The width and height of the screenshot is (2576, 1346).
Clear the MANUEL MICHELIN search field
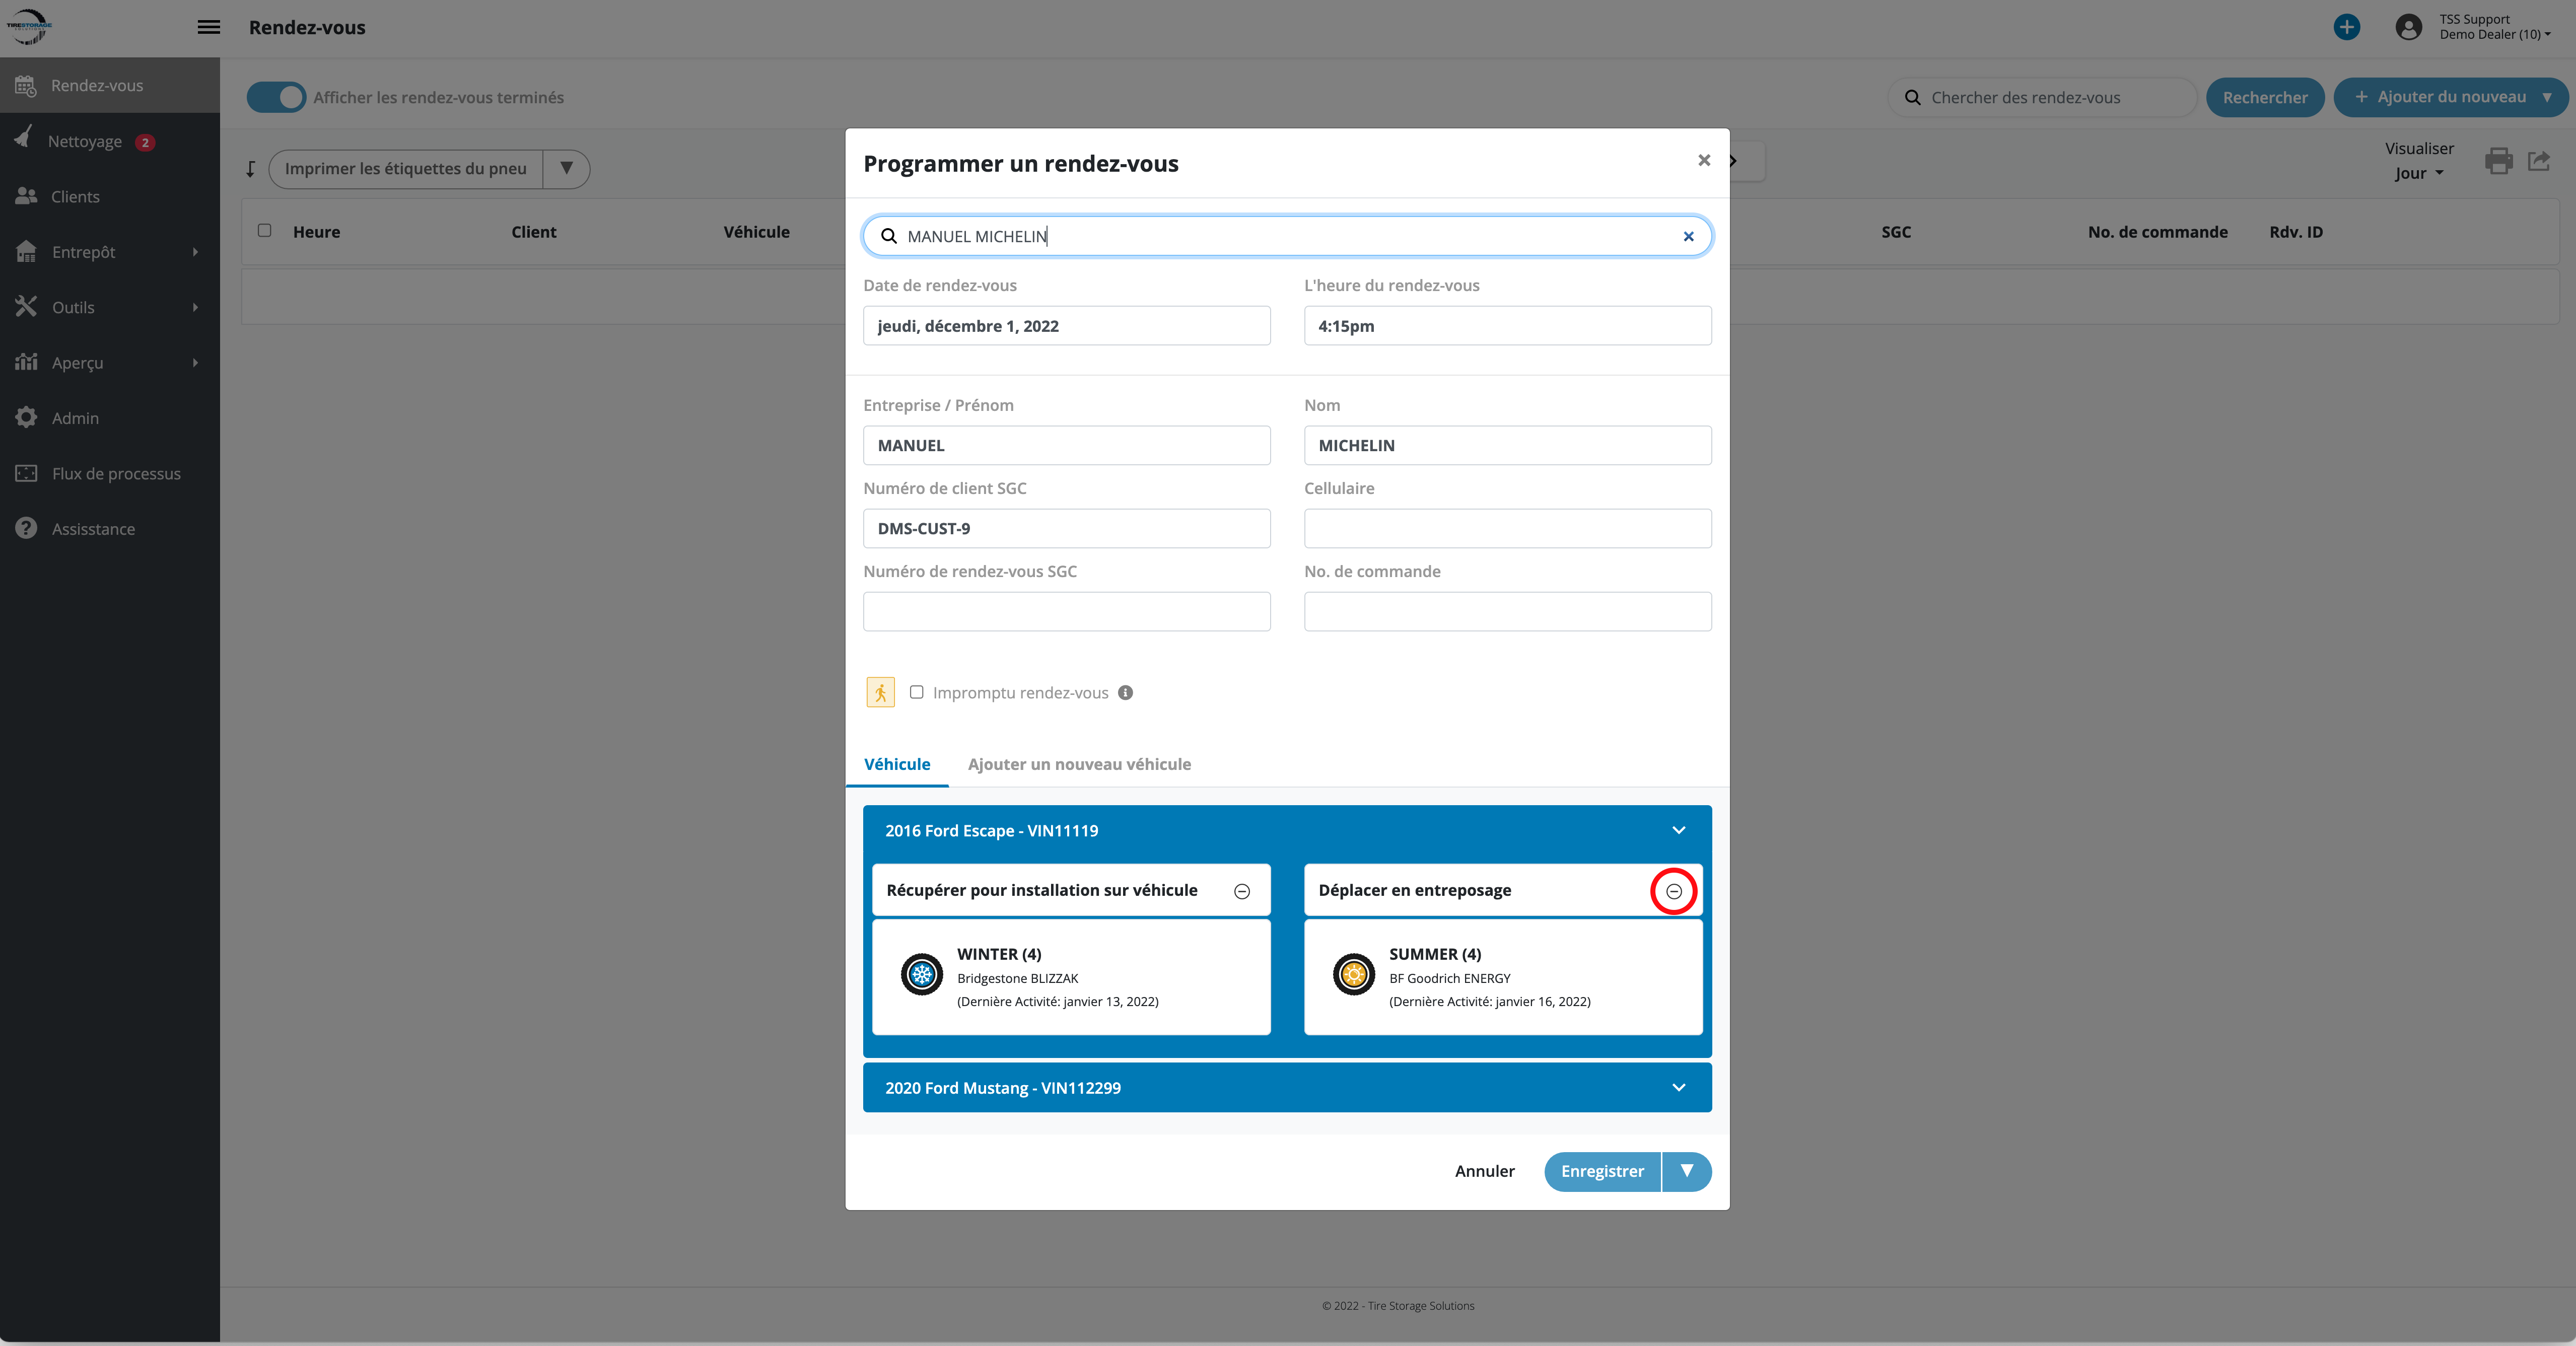[x=1688, y=237]
